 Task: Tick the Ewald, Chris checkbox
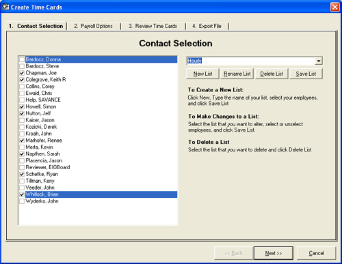click(x=22, y=93)
